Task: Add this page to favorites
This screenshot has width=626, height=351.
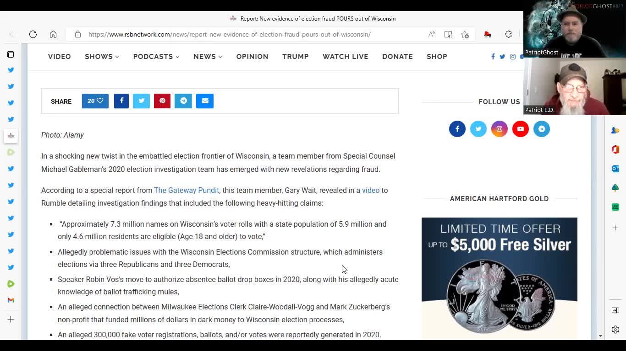Action: click(465, 34)
